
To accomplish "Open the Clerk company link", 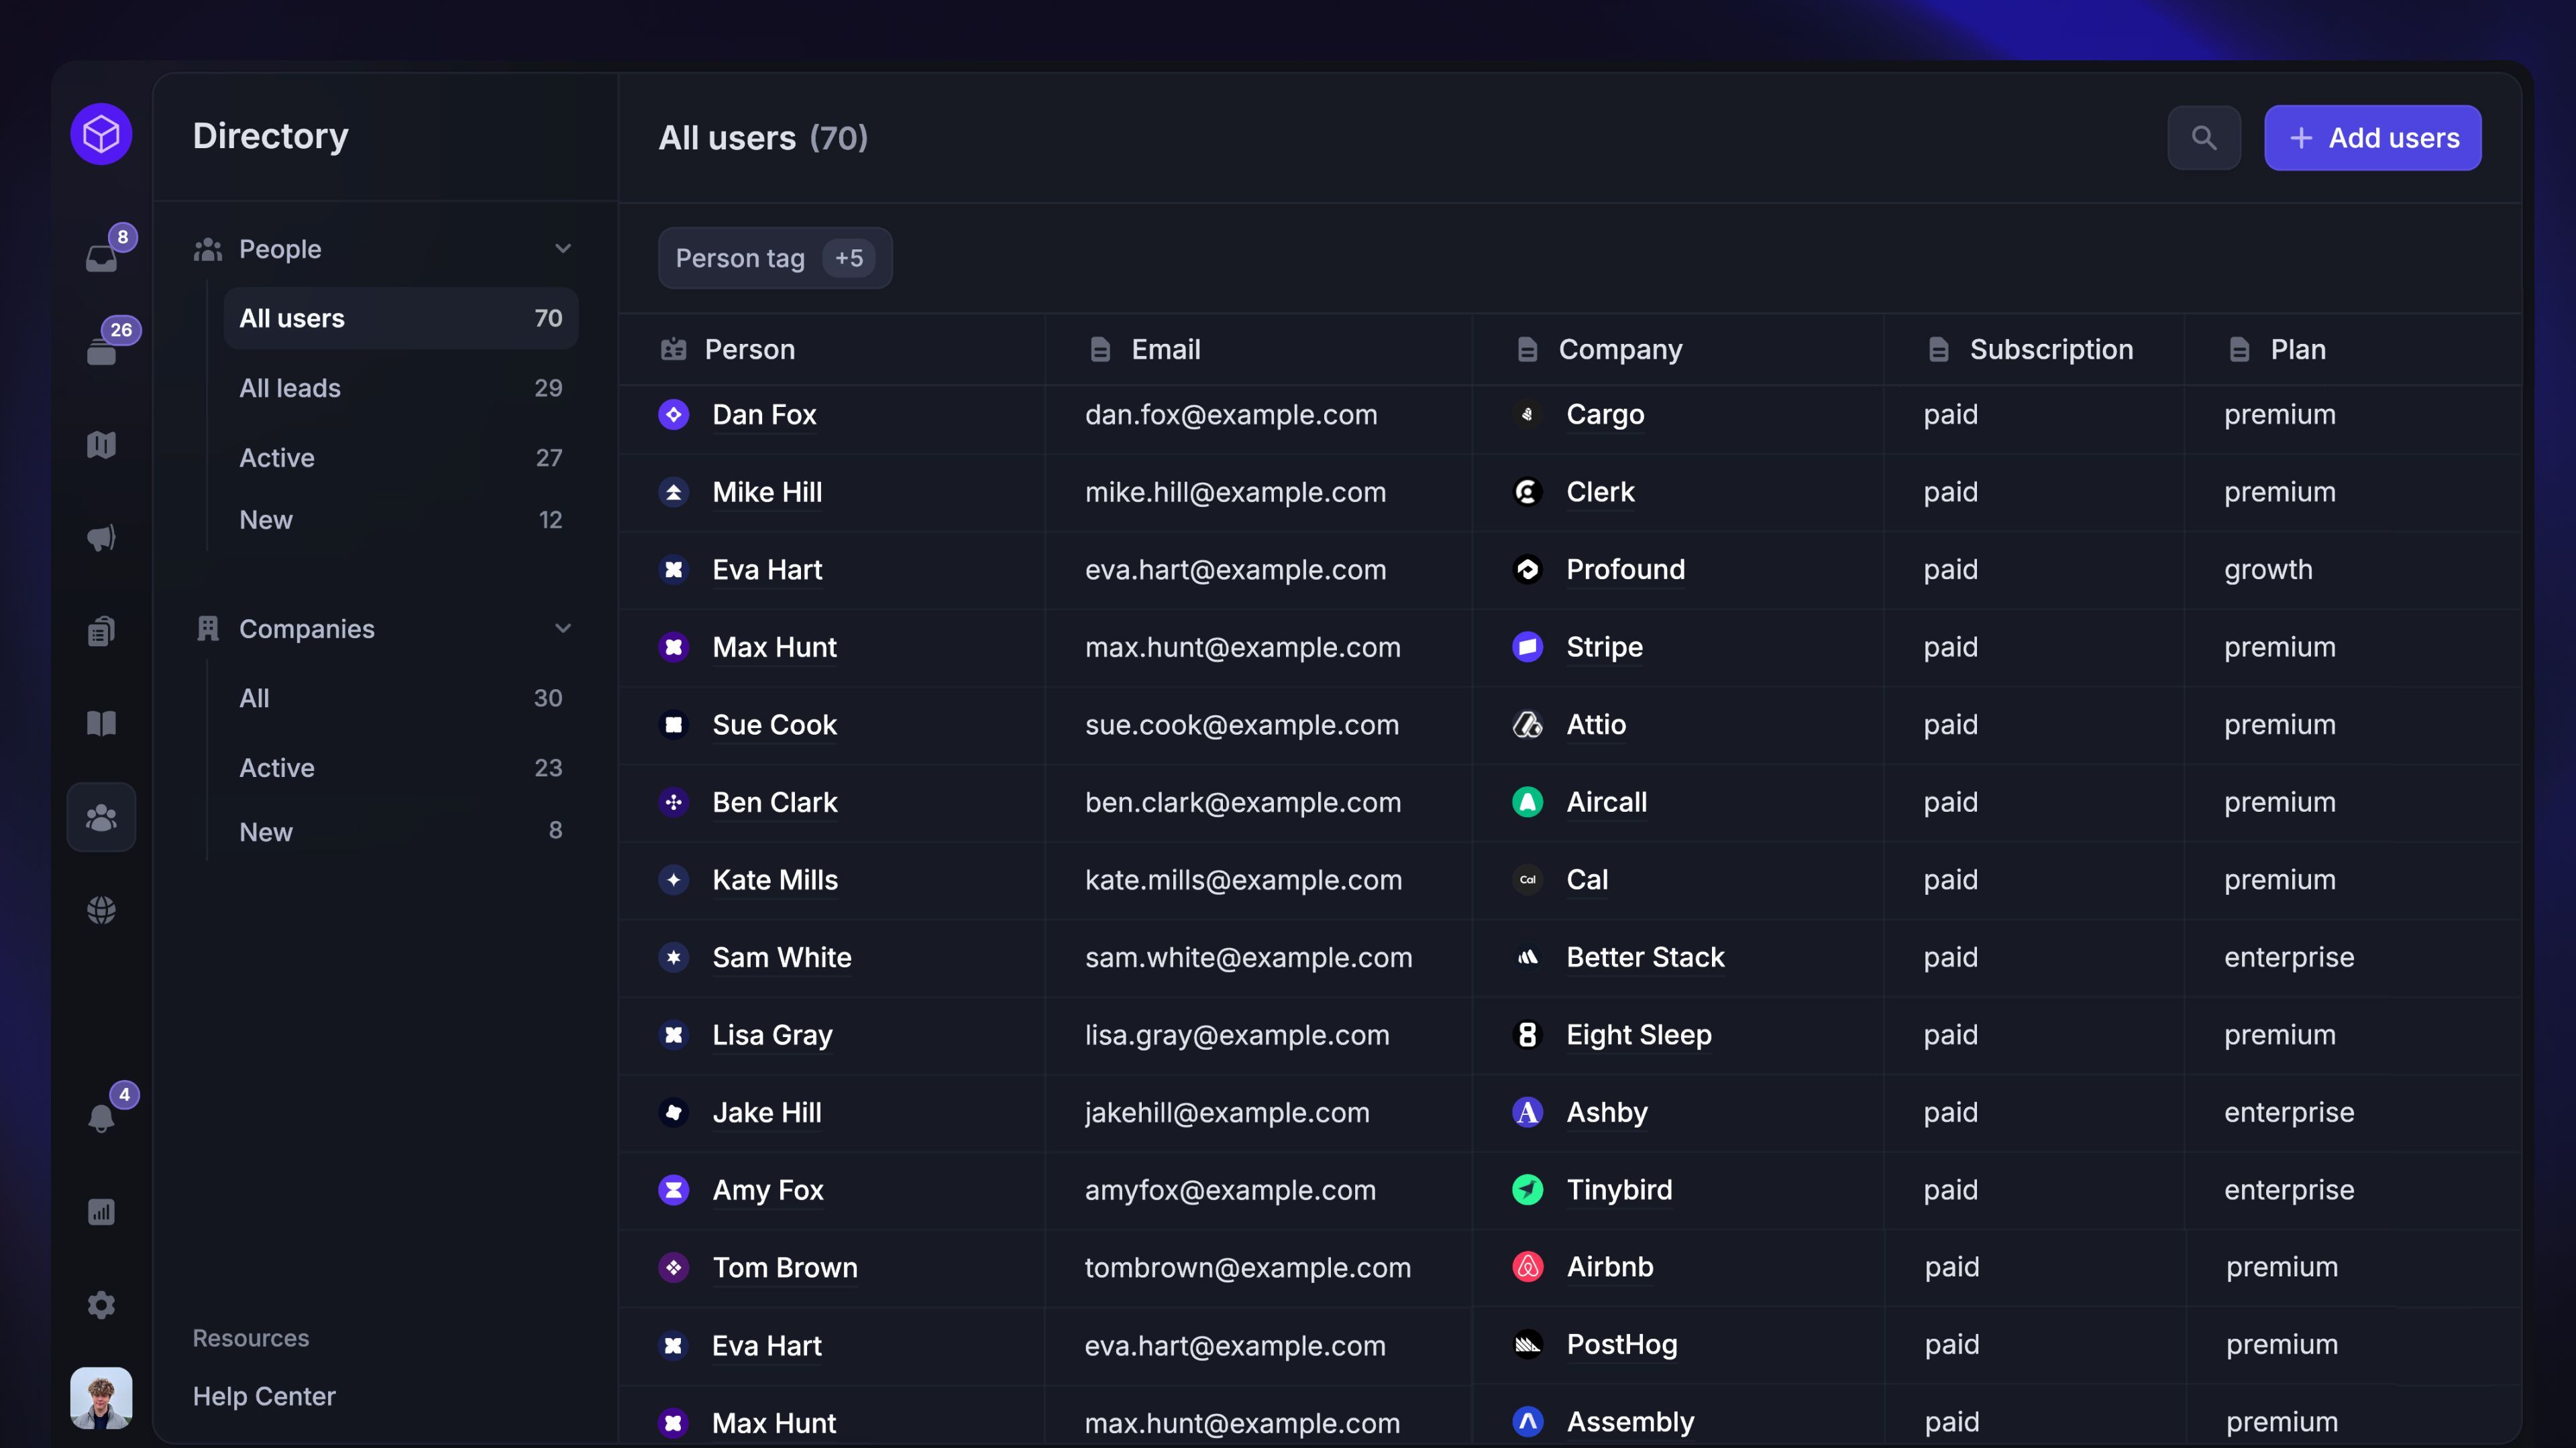I will point(1601,491).
